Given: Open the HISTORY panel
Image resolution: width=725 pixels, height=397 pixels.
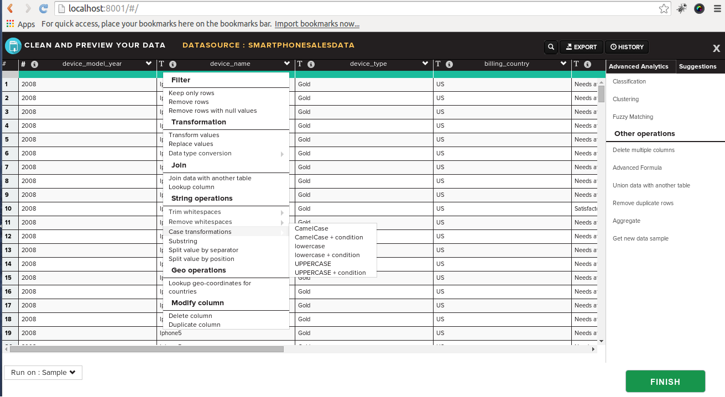Looking at the screenshot, I should click(627, 47).
